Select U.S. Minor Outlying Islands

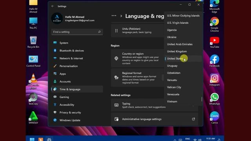183,16
